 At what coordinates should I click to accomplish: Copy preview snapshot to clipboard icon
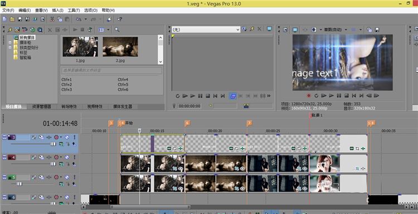pyautogui.click(x=369, y=30)
